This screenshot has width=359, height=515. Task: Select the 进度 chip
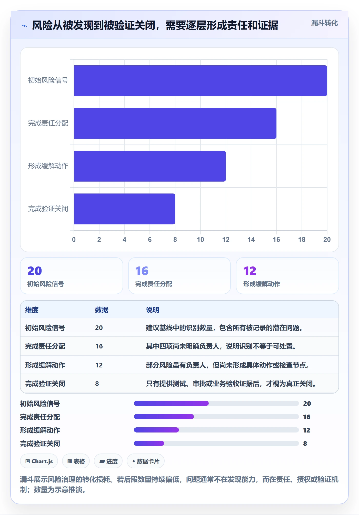(x=108, y=461)
